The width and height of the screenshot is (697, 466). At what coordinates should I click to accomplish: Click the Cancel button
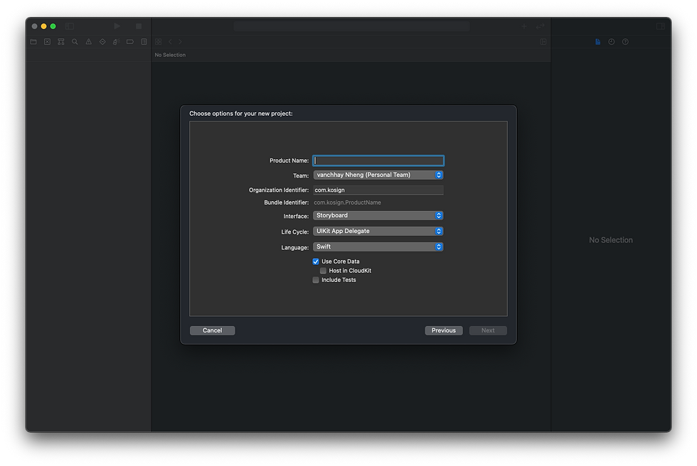click(x=213, y=330)
